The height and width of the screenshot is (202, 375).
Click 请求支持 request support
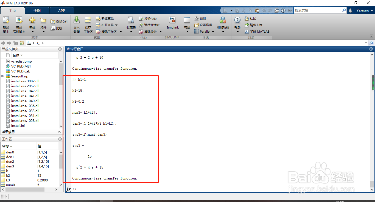tap(253, 25)
